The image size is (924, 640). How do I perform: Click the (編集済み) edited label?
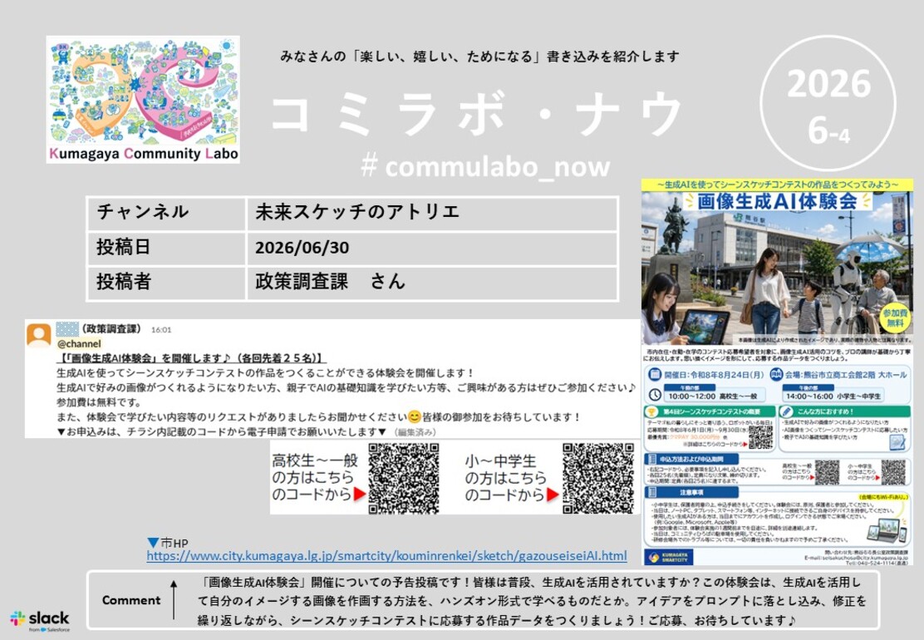tap(415, 432)
